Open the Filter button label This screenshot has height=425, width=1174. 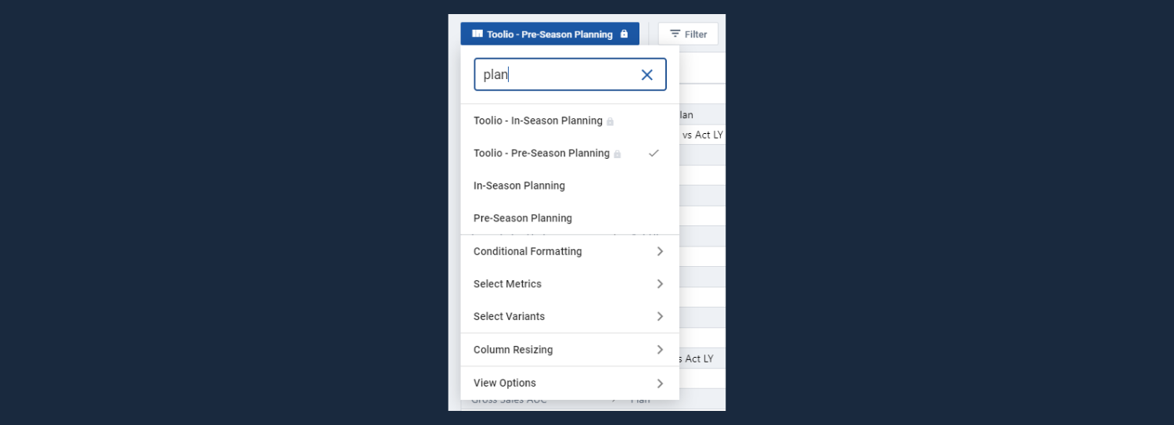[696, 34]
